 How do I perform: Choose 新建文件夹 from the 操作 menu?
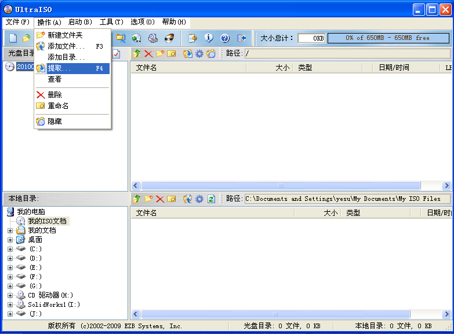tap(72, 35)
